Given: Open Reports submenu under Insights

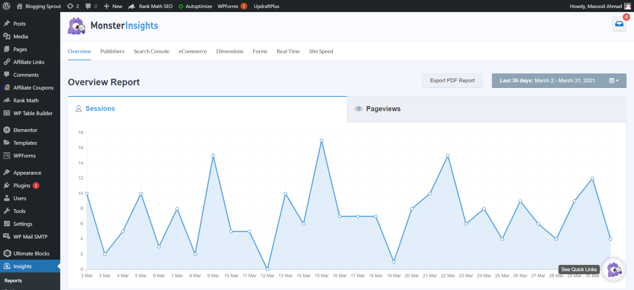Looking at the screenshot, I should pos(13,280).
